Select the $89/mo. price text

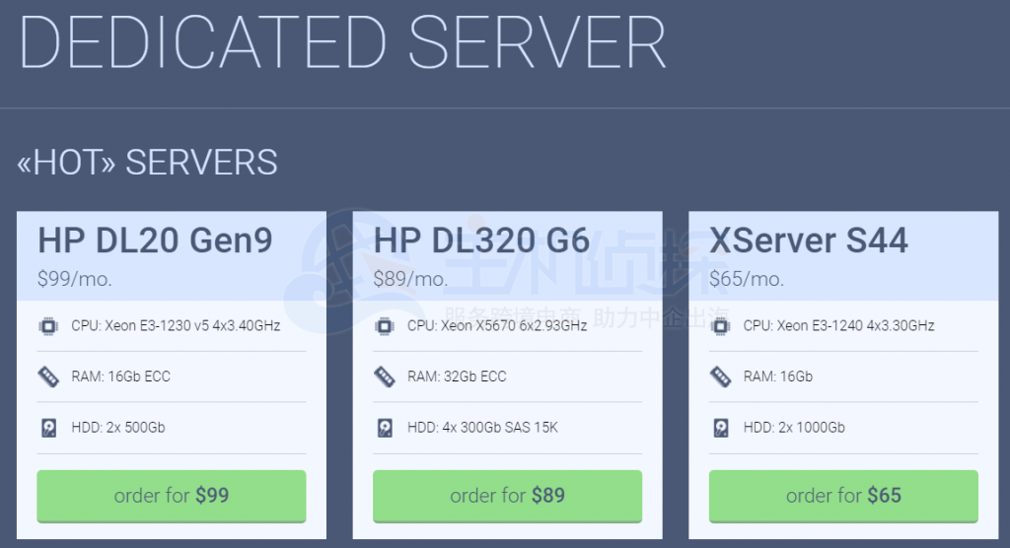(x=411, y=279)
